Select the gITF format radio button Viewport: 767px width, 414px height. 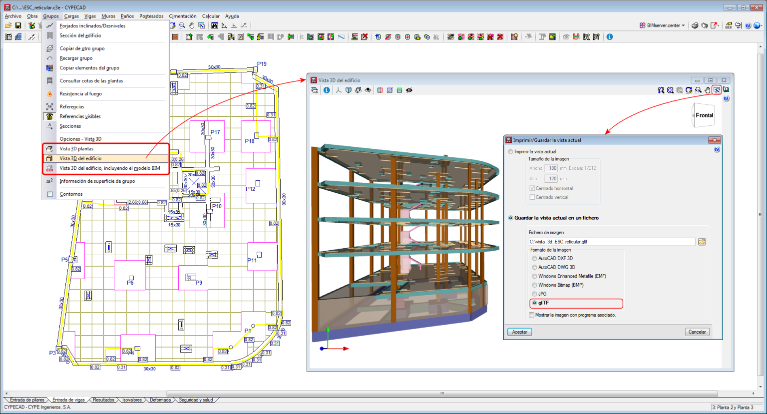pyautogui.click(x=534, y=303)
